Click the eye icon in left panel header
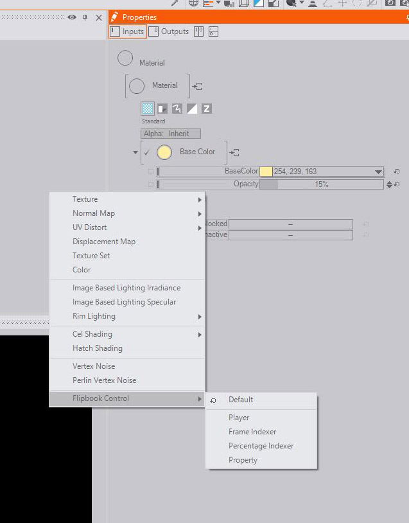This screenshot has height=523, width=409. (72, 17)
